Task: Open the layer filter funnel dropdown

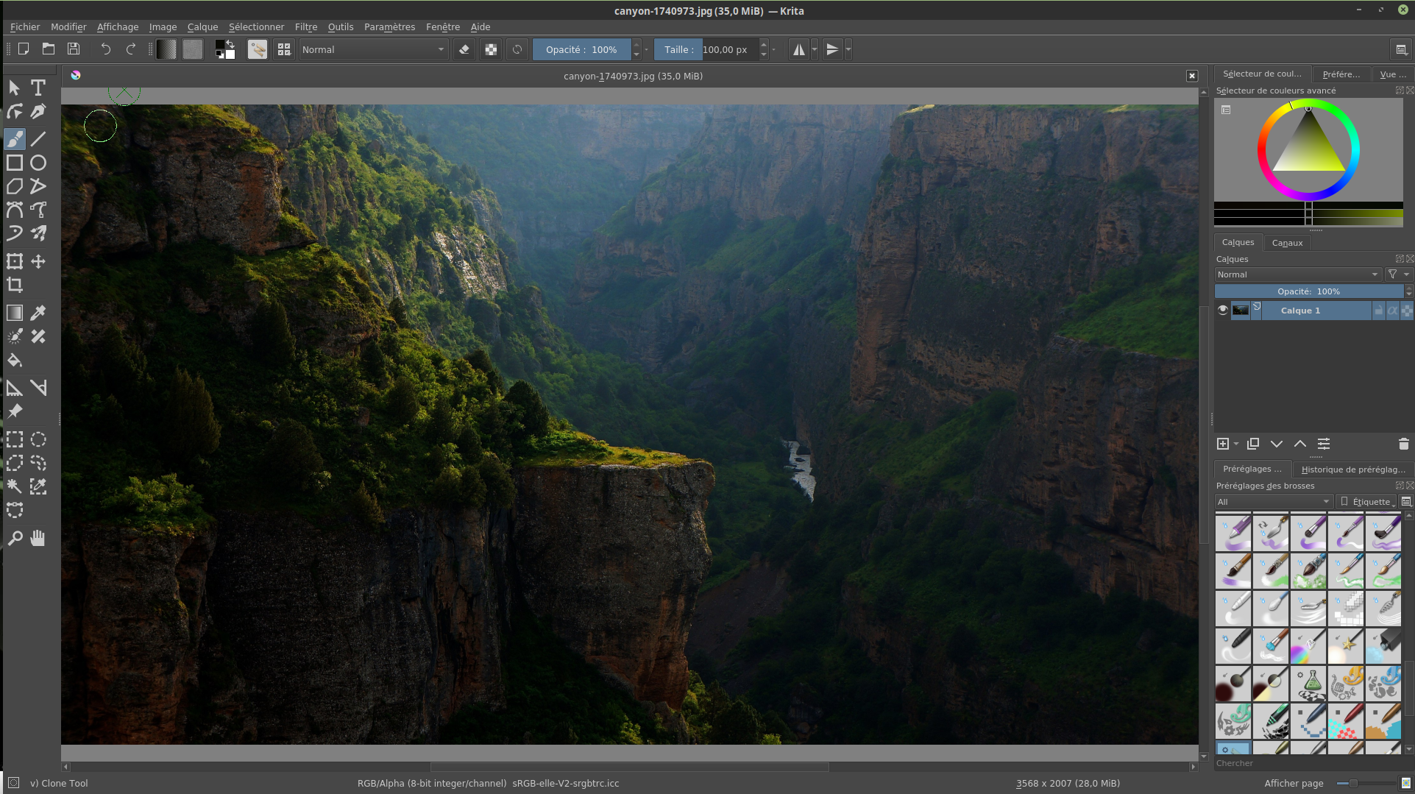Action: 1398,274
